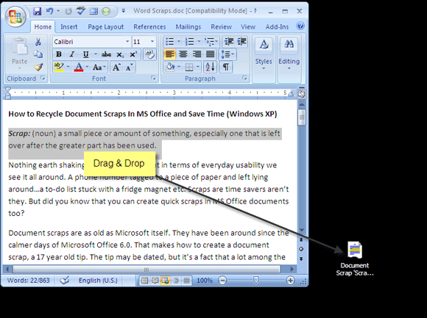Toggle Bold formatting
The height and width of the screenshot is (318, 427).
(x=59, y=54)
